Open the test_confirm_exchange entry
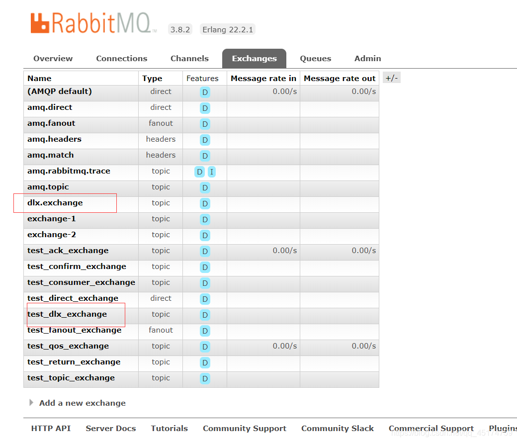Image resolution: width=517 pixels, height=442 pixels. pyautogui.click(x=77, y=266)
